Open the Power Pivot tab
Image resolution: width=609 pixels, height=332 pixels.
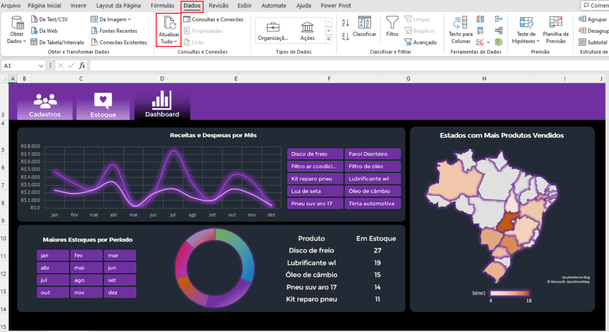[335, 5]
